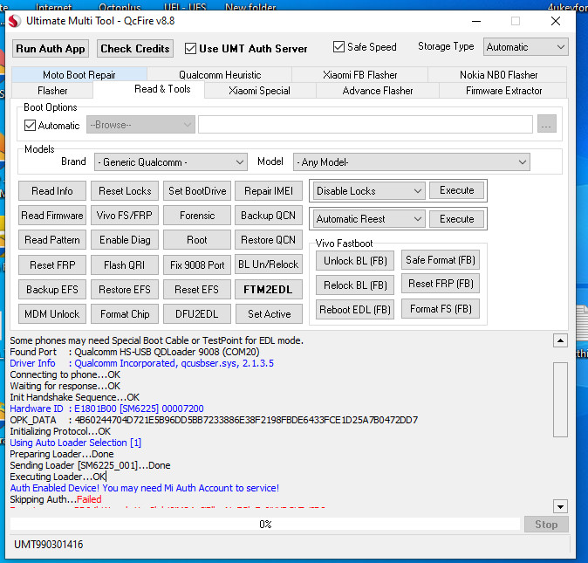Click the progress bar showing 0%
Image resolution: width=588 pixels, height=563 pixels.
265,524
